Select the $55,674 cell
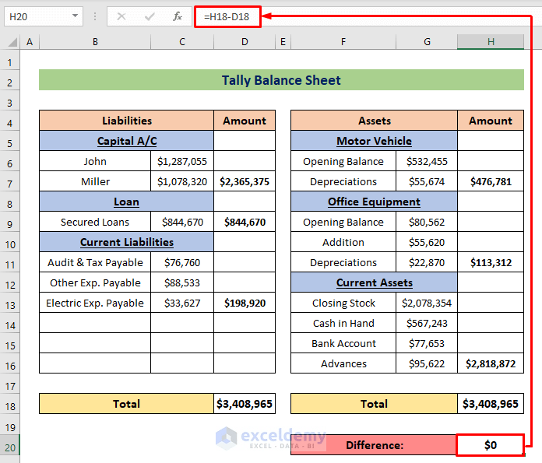Screen dimensions: 542x463 [427, 181]
